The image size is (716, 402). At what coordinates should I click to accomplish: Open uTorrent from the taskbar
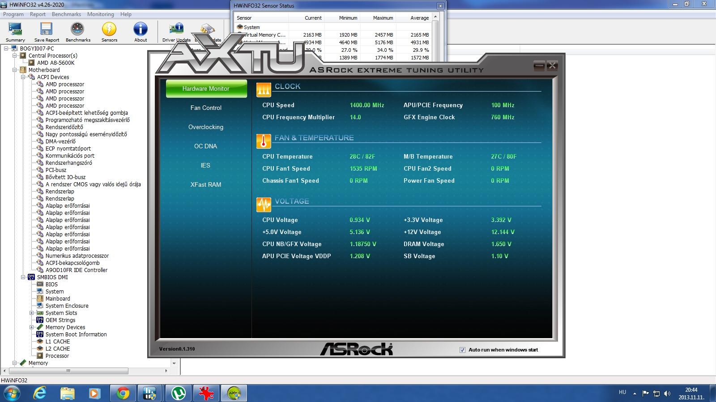[179, 394]
